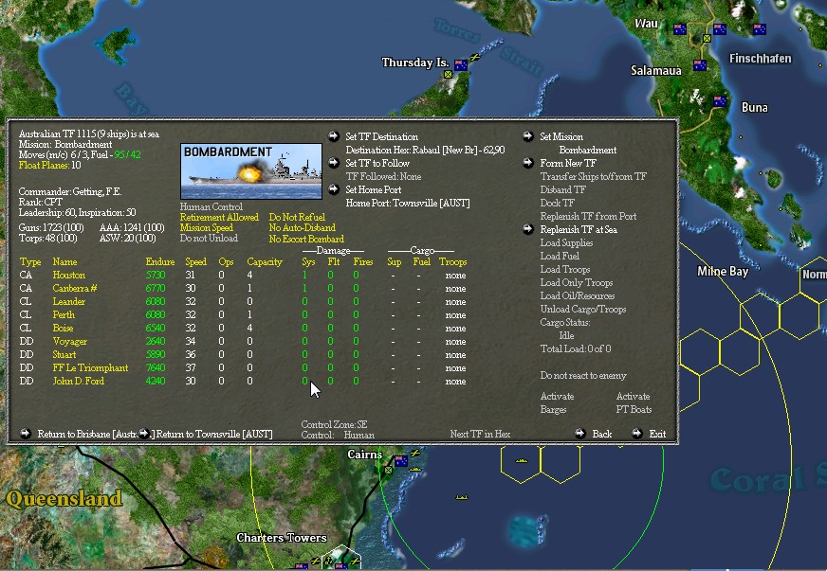Select ship Houston in the list

68,275
